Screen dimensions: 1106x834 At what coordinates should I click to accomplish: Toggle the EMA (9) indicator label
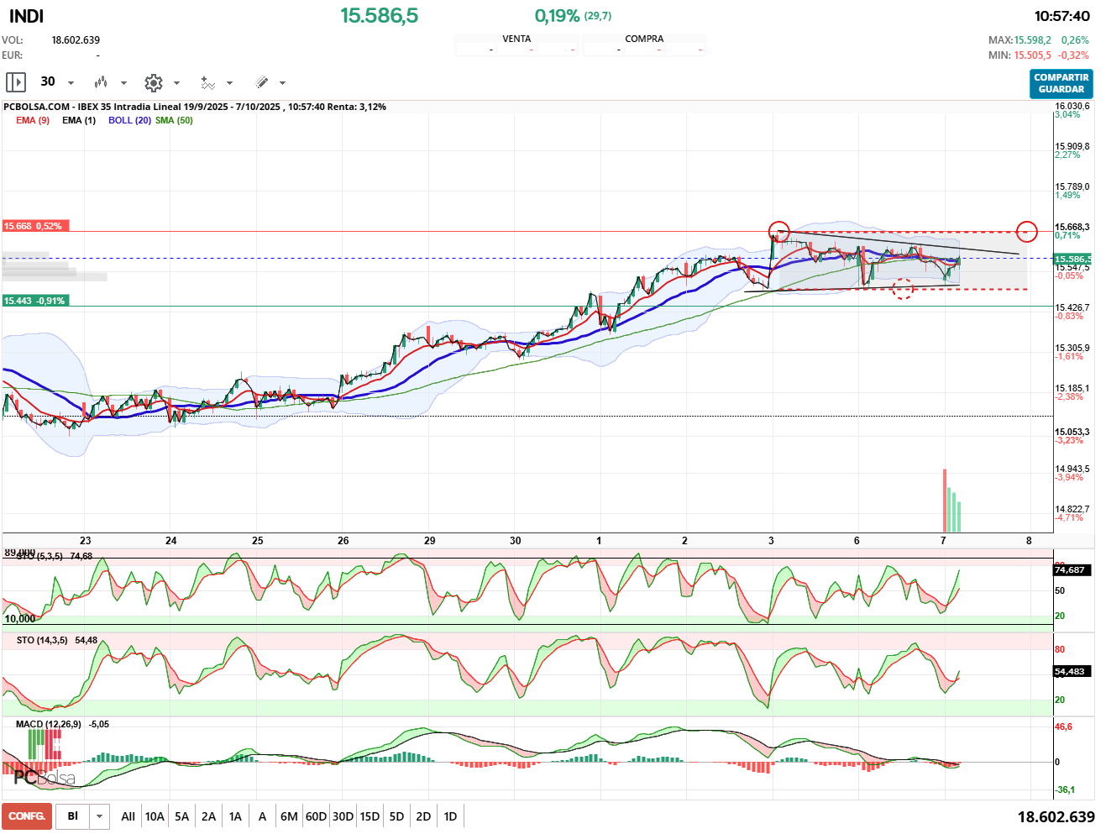tap(33, 120)
